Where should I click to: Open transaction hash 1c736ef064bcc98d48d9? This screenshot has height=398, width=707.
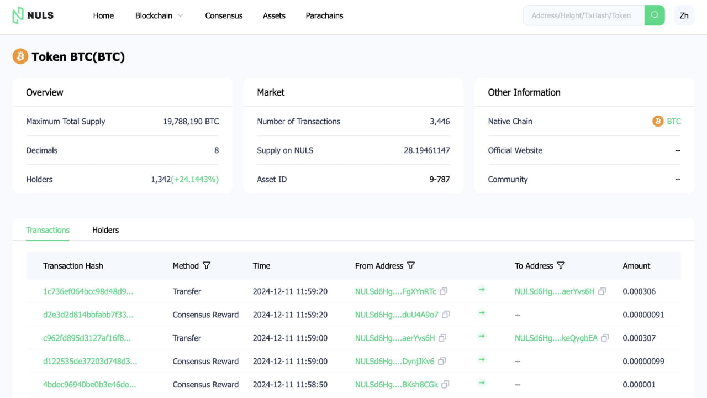tap(88, 291)
